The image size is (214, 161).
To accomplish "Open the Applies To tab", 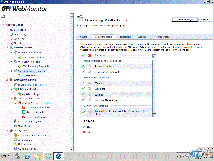I will point(143,37).
